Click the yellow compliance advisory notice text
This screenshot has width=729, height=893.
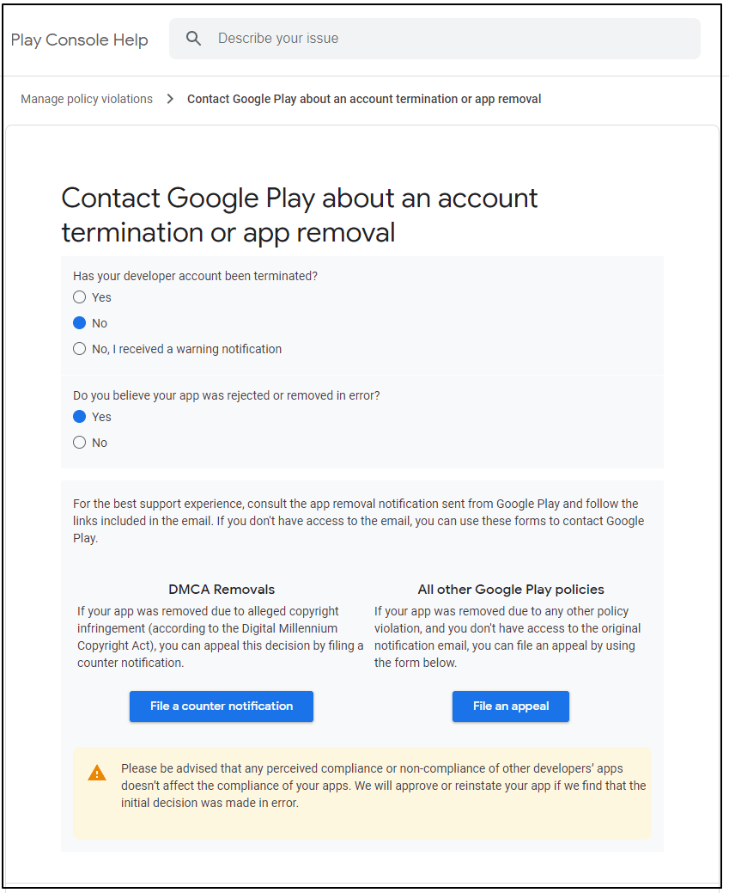[x=383, y=786]
